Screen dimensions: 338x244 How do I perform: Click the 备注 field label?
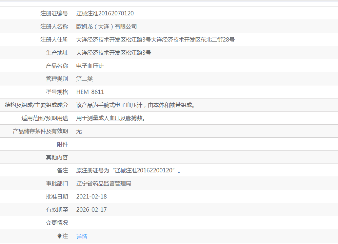tap(63, 170)
